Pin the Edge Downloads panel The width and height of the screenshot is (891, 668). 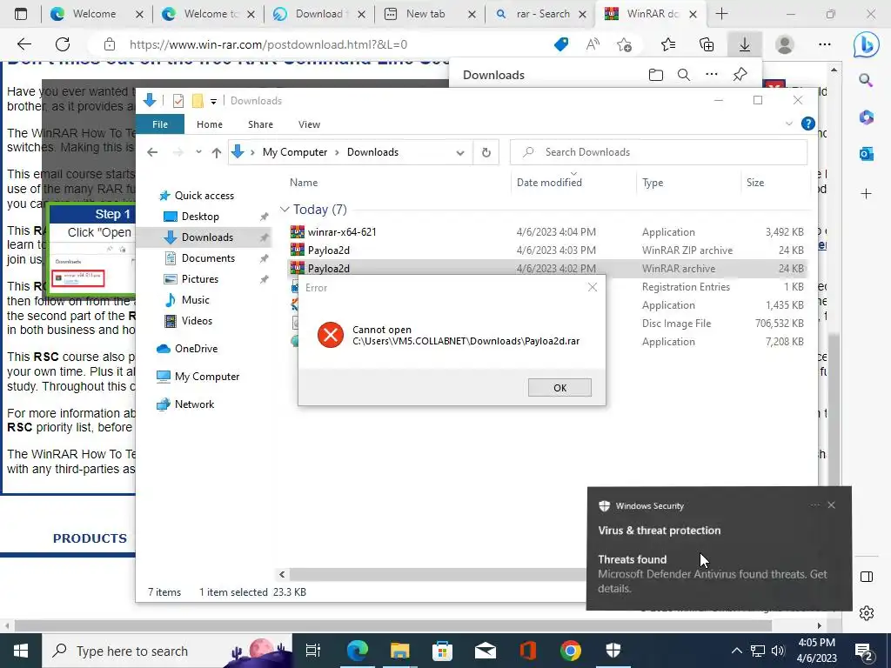(740, 75)
